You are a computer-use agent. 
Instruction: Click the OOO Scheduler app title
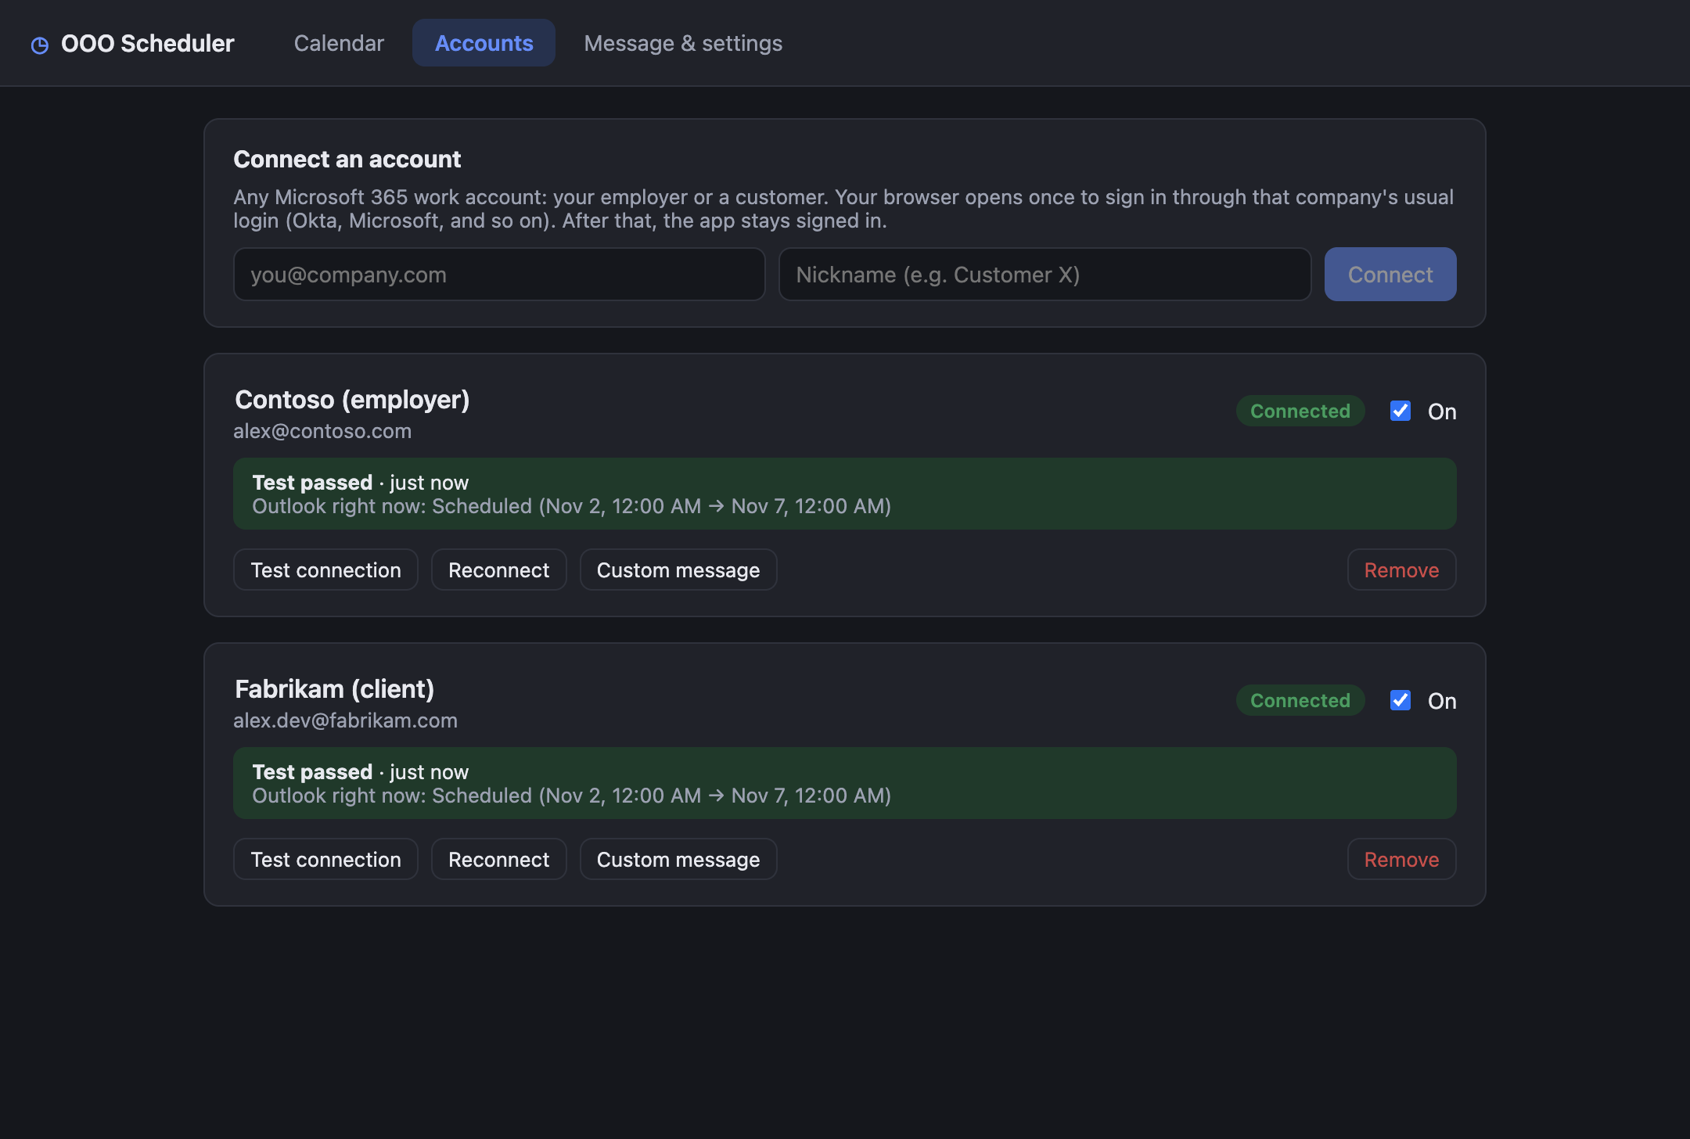(148, 44)
